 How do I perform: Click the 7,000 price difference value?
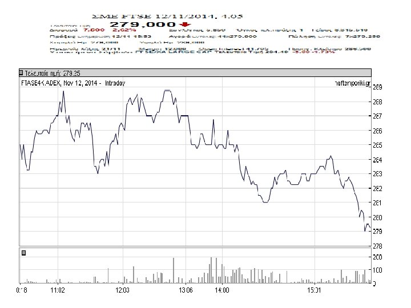(x=94, y=30)
